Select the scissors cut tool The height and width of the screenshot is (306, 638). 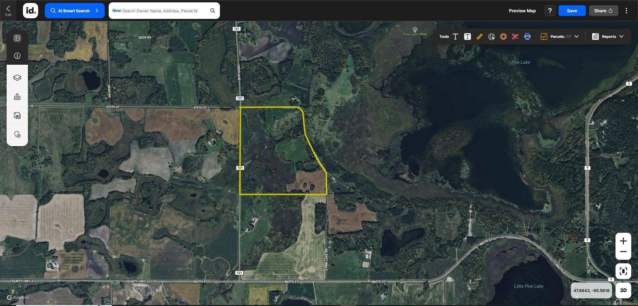click(515, 37)
